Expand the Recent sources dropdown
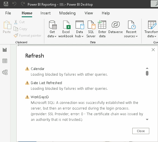This screenshot has height=142, width=158. pos(131,29)
